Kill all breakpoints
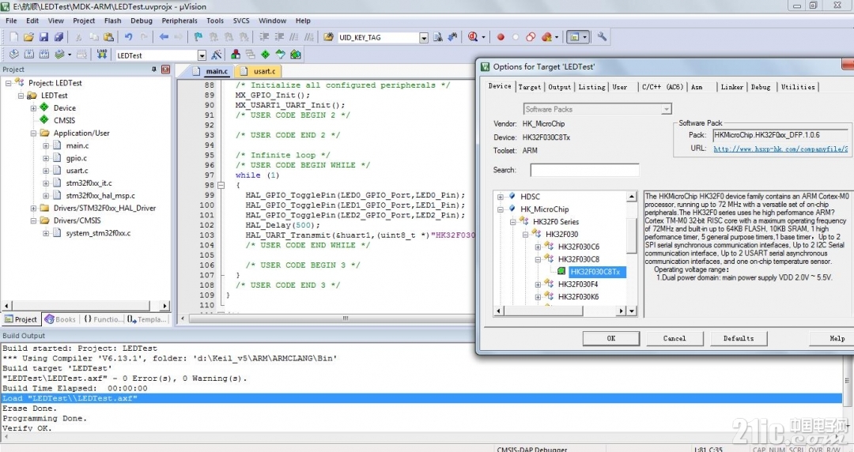The height and width of the screenshot is (452, 854). pos(546,37)
